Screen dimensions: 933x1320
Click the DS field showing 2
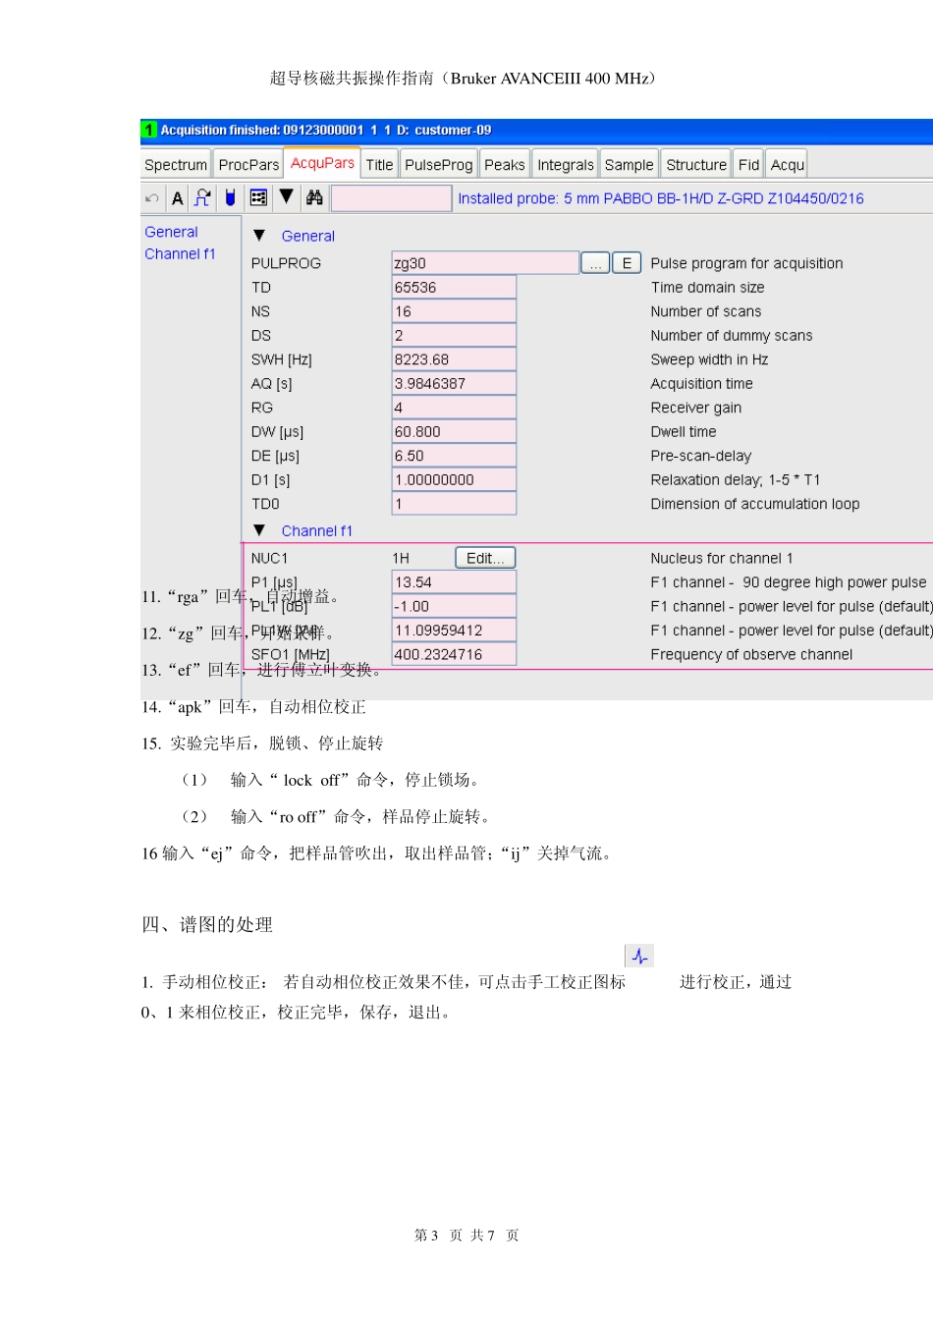click(454, 336)
